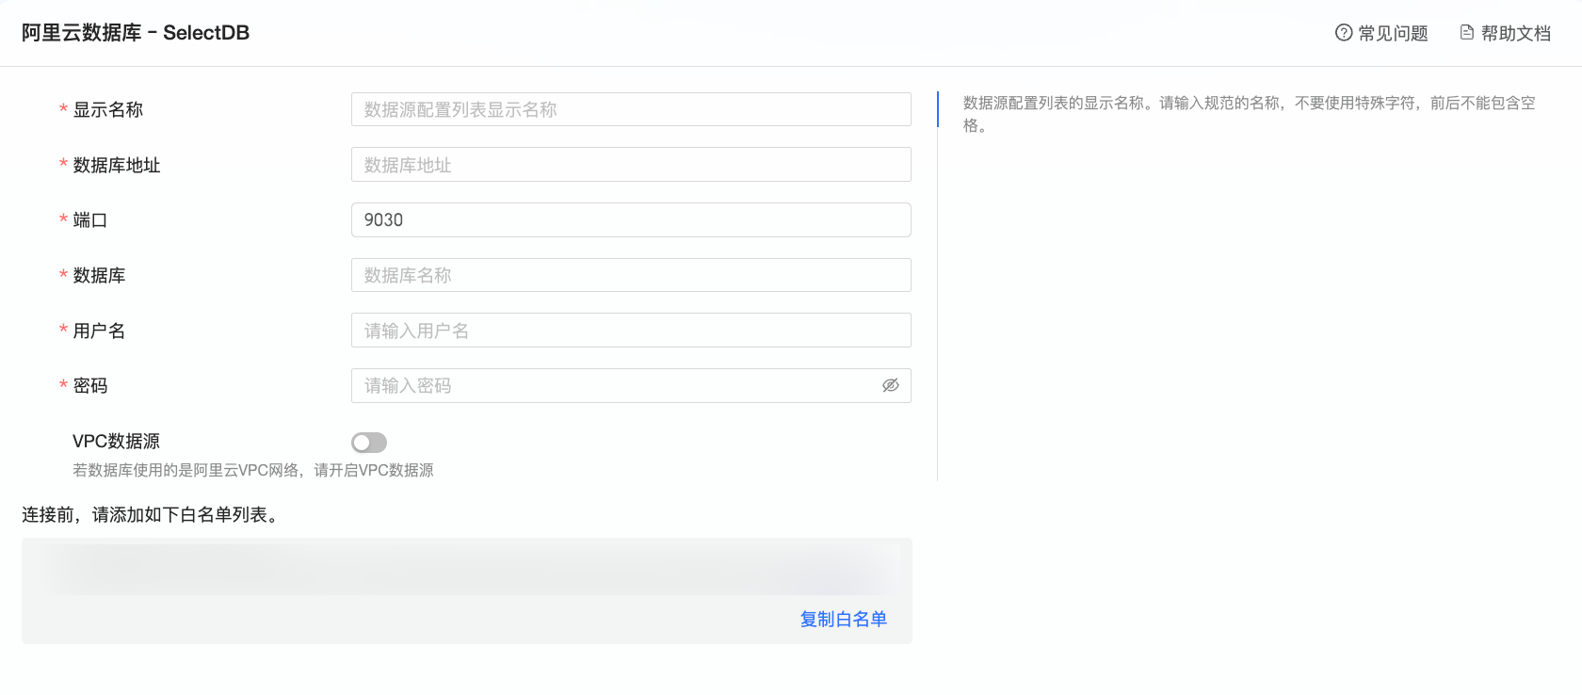Screen dimensions: 1582x695
Task: Click the 密码 field label
Action: click(90, 385)
